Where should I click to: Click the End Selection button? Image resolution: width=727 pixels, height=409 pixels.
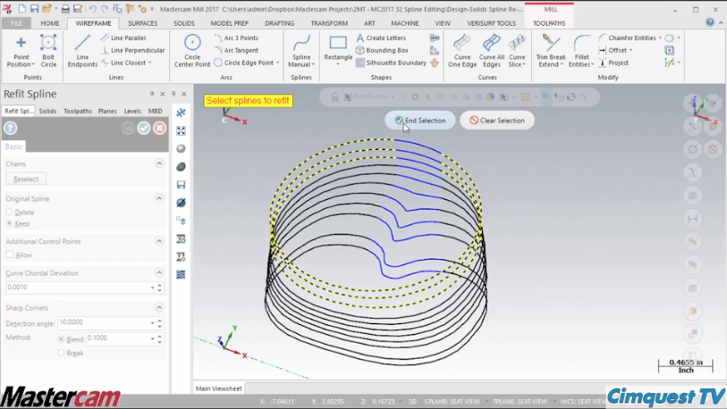click(420, 121)
